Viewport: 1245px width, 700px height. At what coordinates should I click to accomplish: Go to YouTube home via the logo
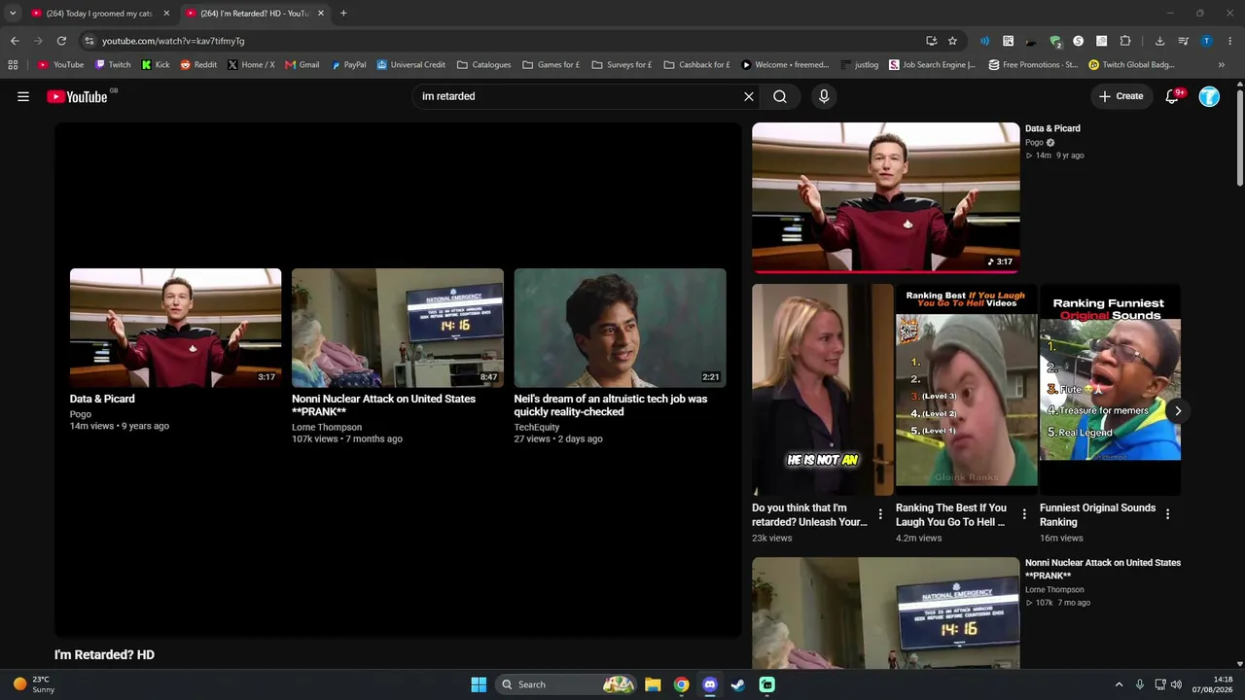(77, 96)
